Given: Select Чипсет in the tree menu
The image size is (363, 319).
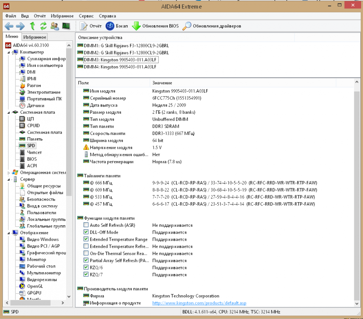Looking at the screenshot, I should (x=34, y=152).
